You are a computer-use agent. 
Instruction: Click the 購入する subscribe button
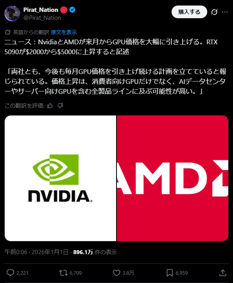pyautogui.click(x=189, y=12)
